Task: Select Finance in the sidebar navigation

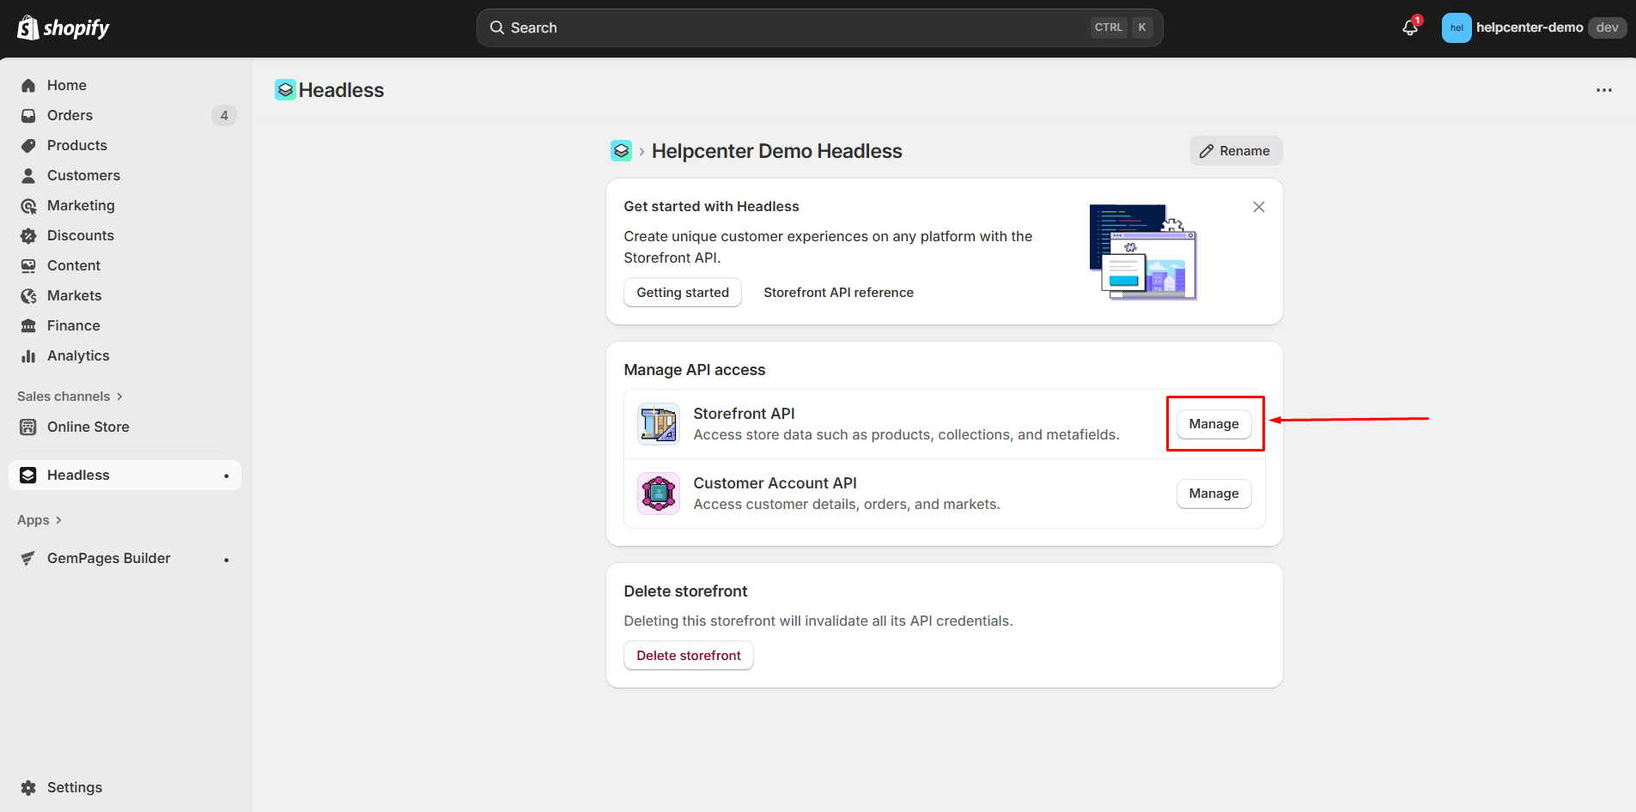Action: pos(28,325)
